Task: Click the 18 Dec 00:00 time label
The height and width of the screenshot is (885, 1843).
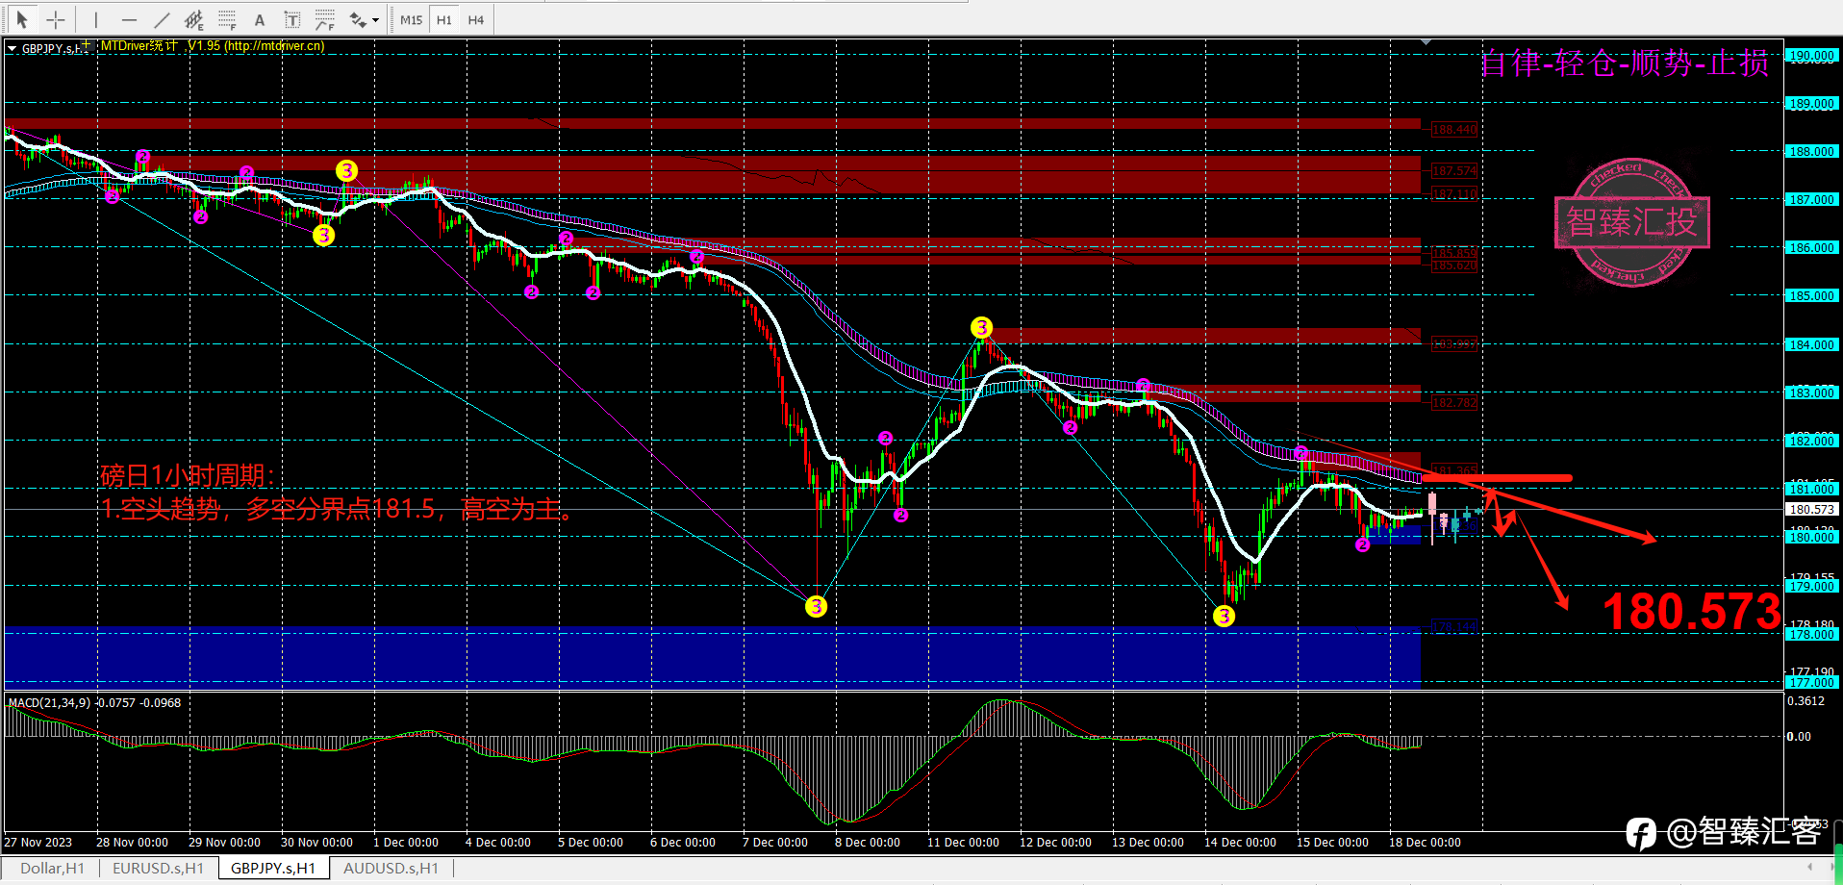Action: [1425, 842]
